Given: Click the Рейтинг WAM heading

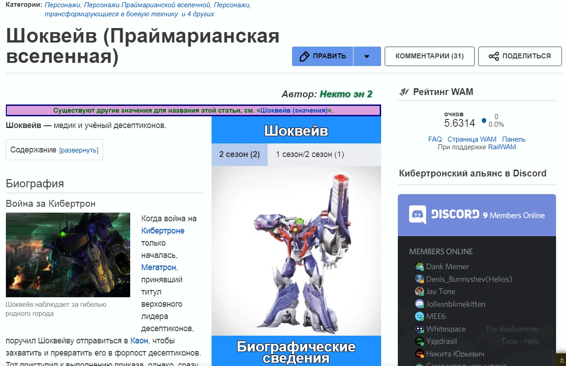Looking at the screenshot, I should [x=443, y=92].
